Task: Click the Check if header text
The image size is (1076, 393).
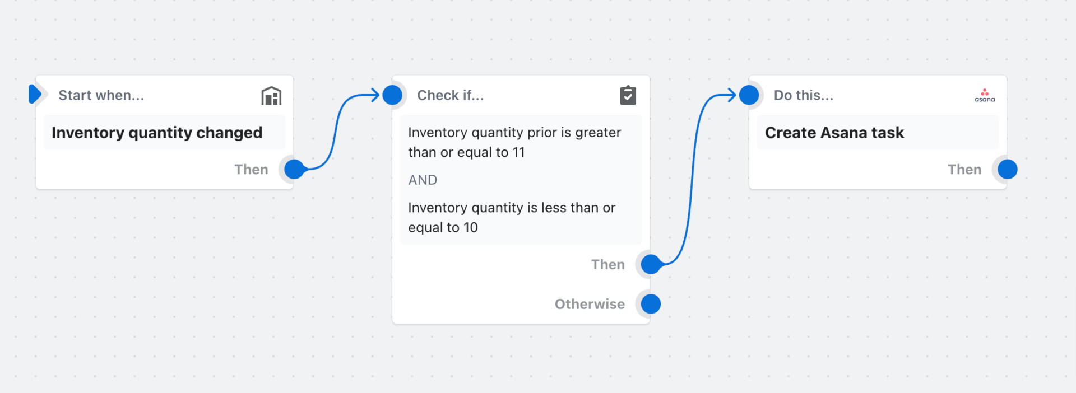Action: (x=450, y=95)
